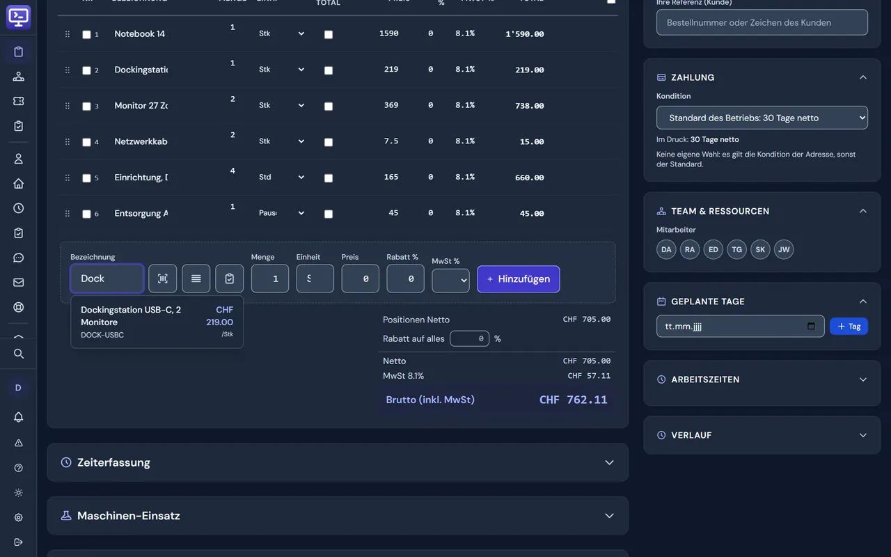
Task: Select employee badge JW
Action: click(x=784, y=249)
